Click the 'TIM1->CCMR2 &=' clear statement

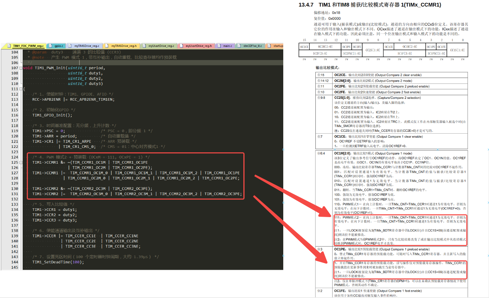tap(92, 189)
